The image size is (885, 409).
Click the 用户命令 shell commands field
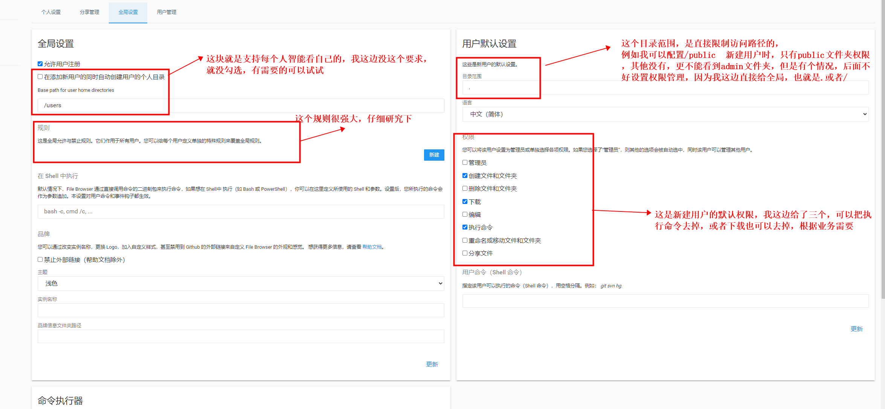coord(665,301)
